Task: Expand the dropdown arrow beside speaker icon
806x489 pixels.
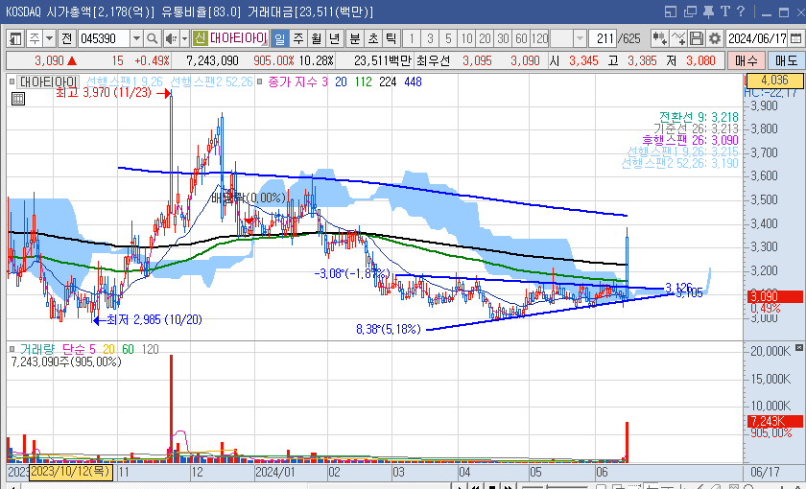Action: point(184,38)
